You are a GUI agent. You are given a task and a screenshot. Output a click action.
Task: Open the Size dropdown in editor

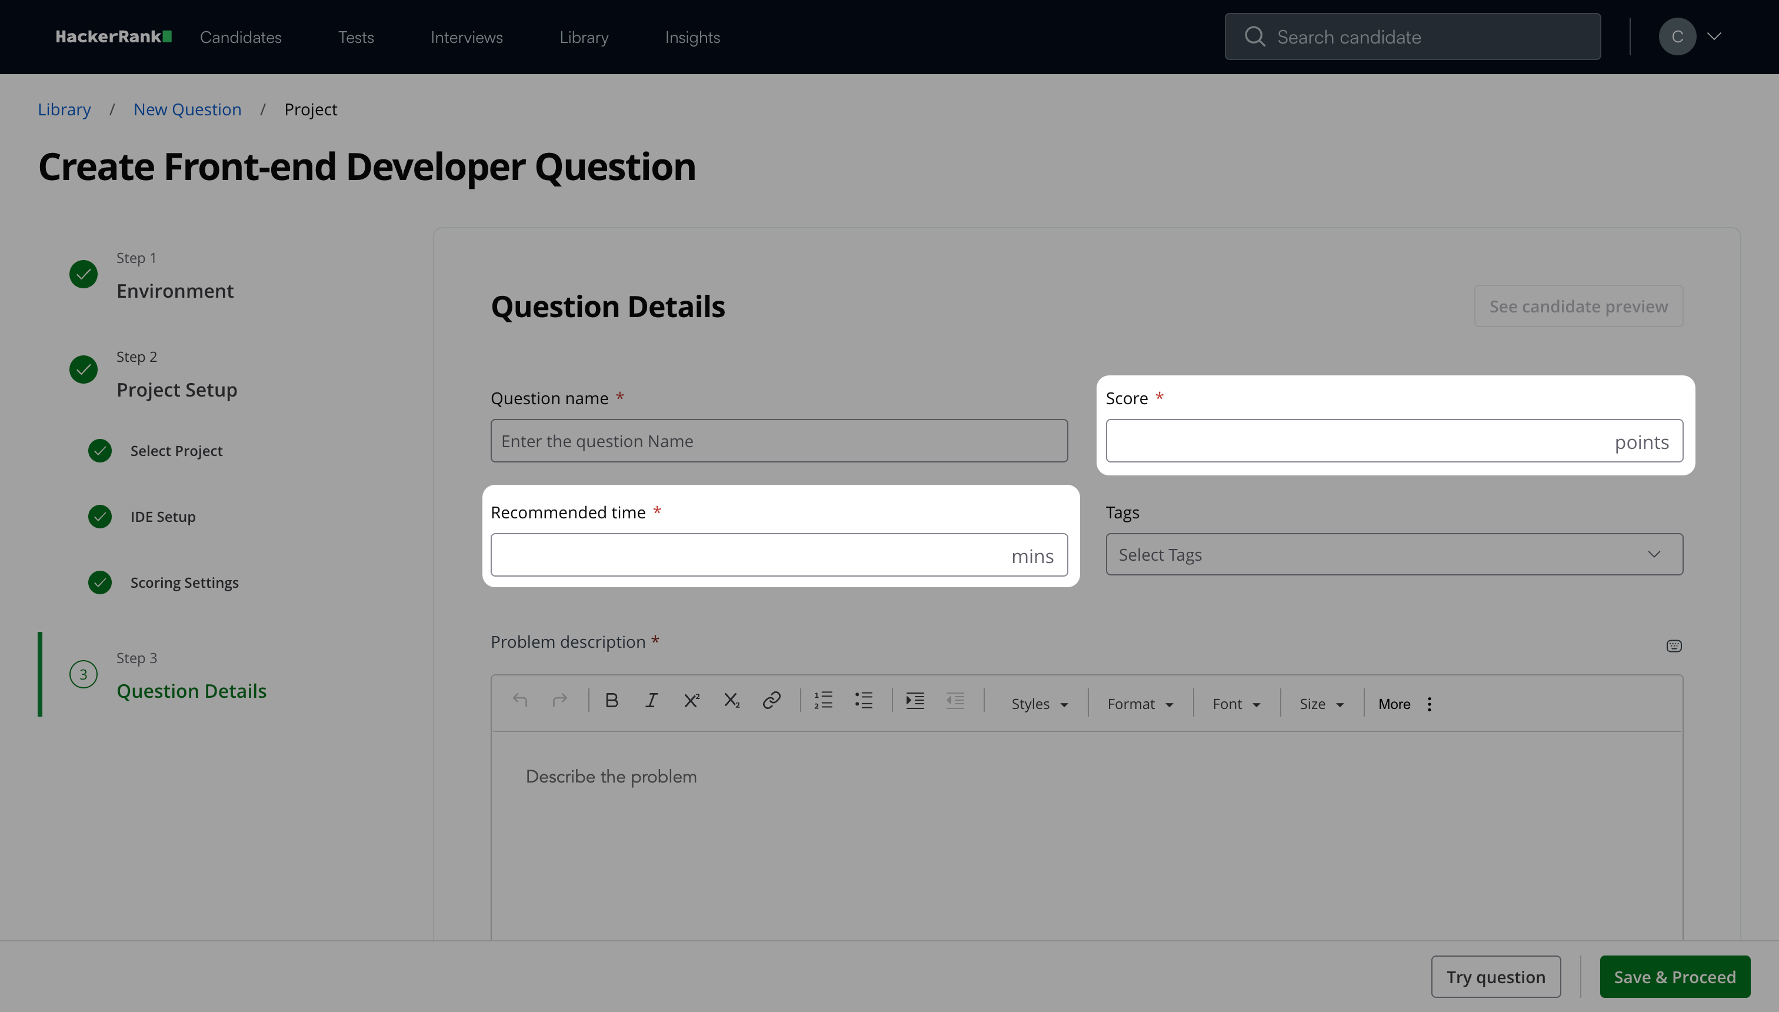pos(1321,704)
